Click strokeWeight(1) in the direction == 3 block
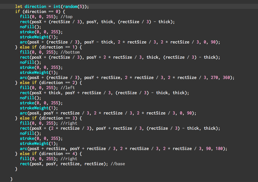This screenshot has width=258, height=182. point(39,144)
